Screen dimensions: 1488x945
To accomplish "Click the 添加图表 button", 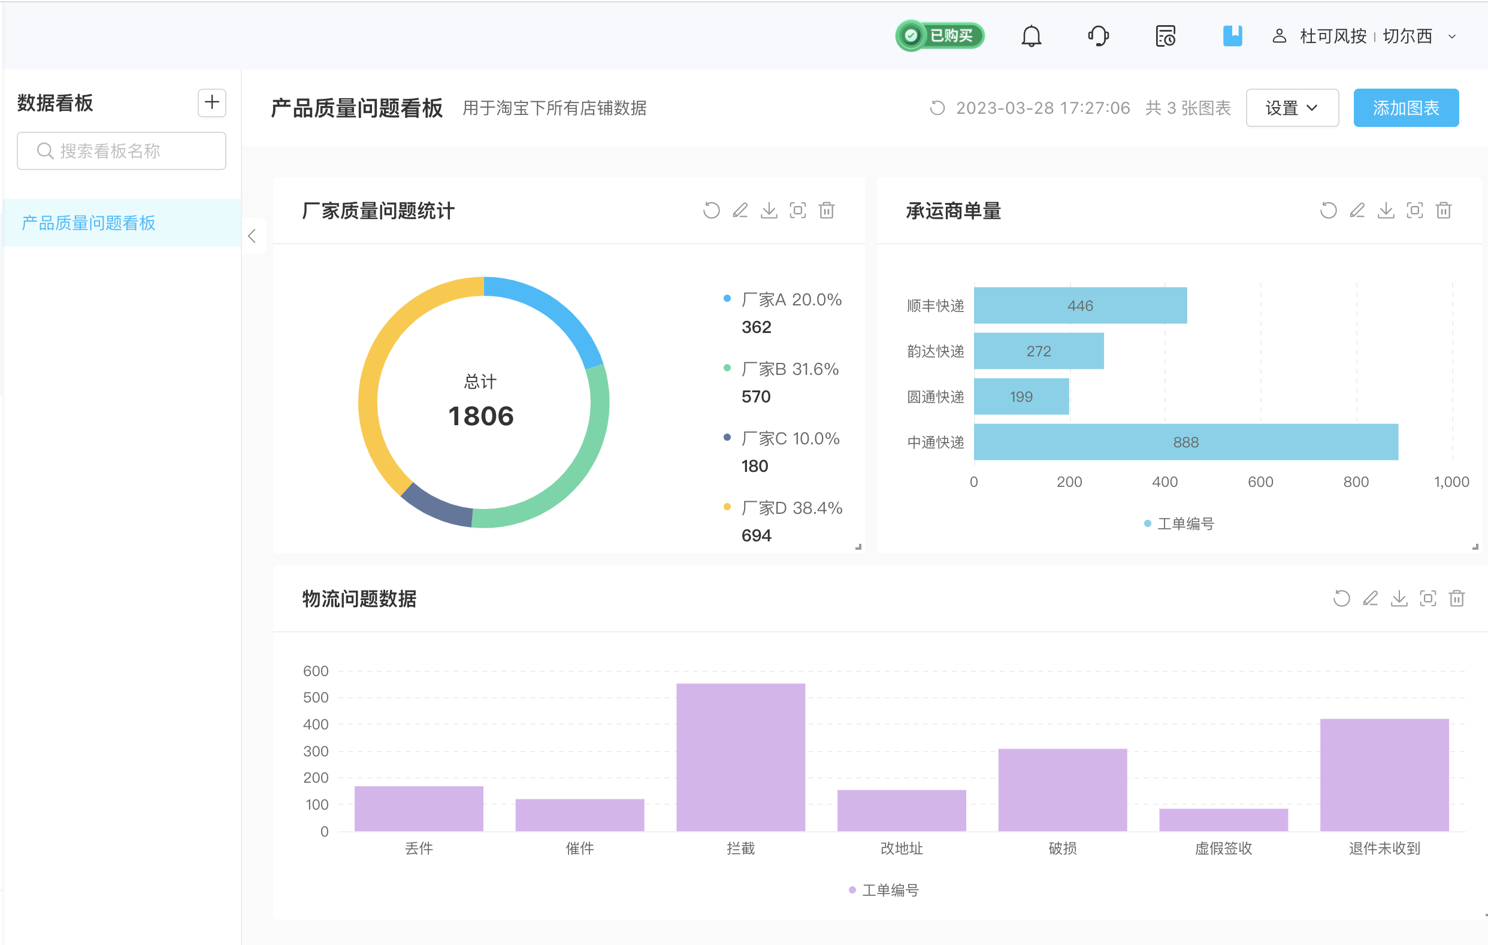I will 1406,108.
